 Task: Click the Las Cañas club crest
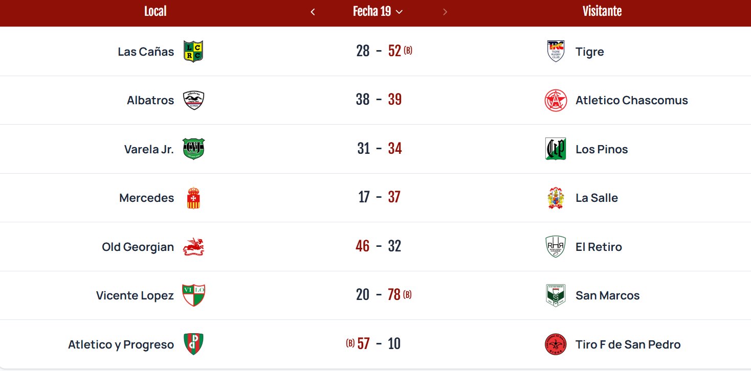[193, 51]
